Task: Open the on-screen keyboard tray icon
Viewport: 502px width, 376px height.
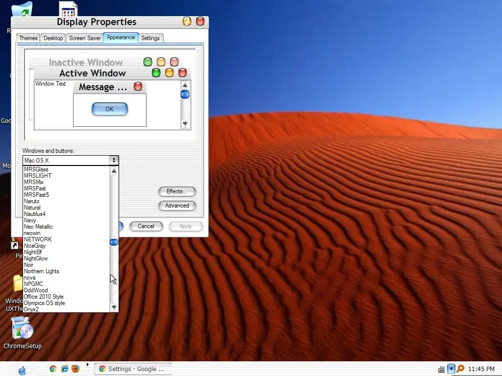Action: pyautogui.click(x=441, y=369)
